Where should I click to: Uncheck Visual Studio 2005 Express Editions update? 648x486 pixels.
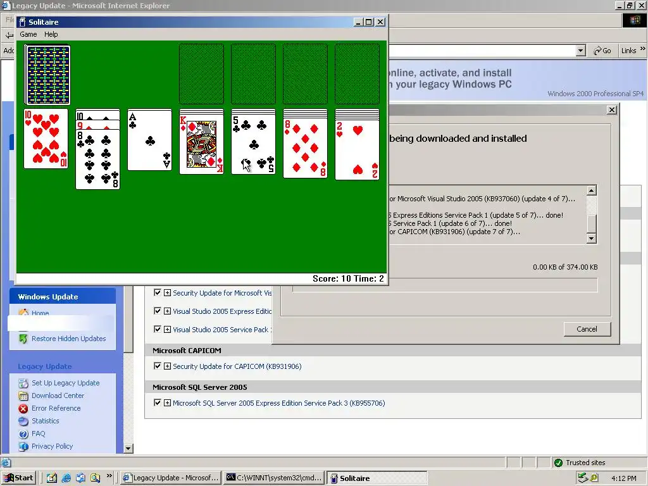coord(157,311)
